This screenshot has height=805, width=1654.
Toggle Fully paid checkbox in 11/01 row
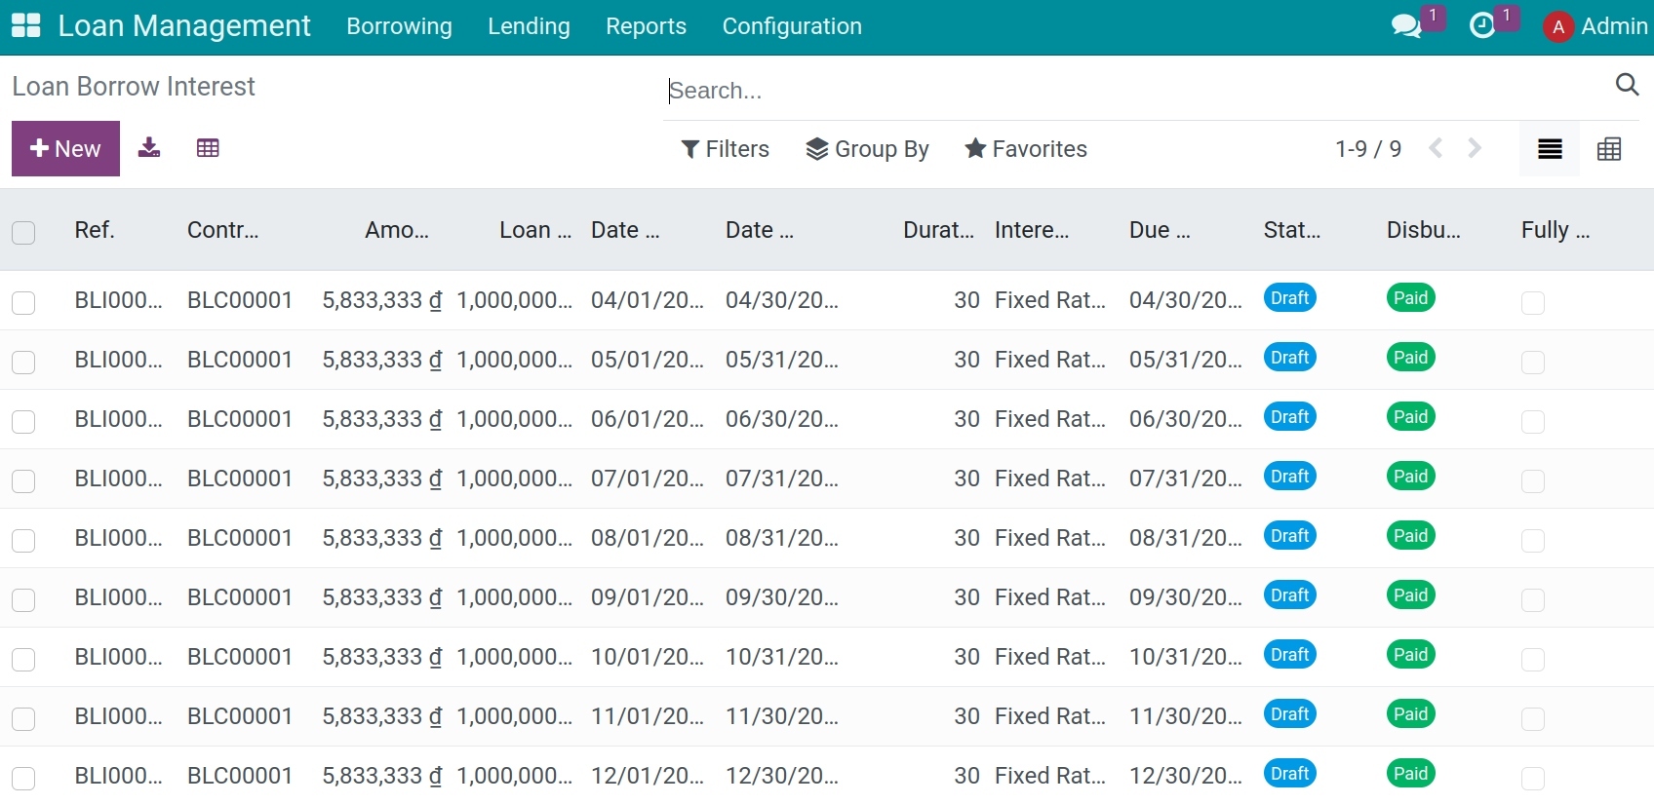[1533, 719]
